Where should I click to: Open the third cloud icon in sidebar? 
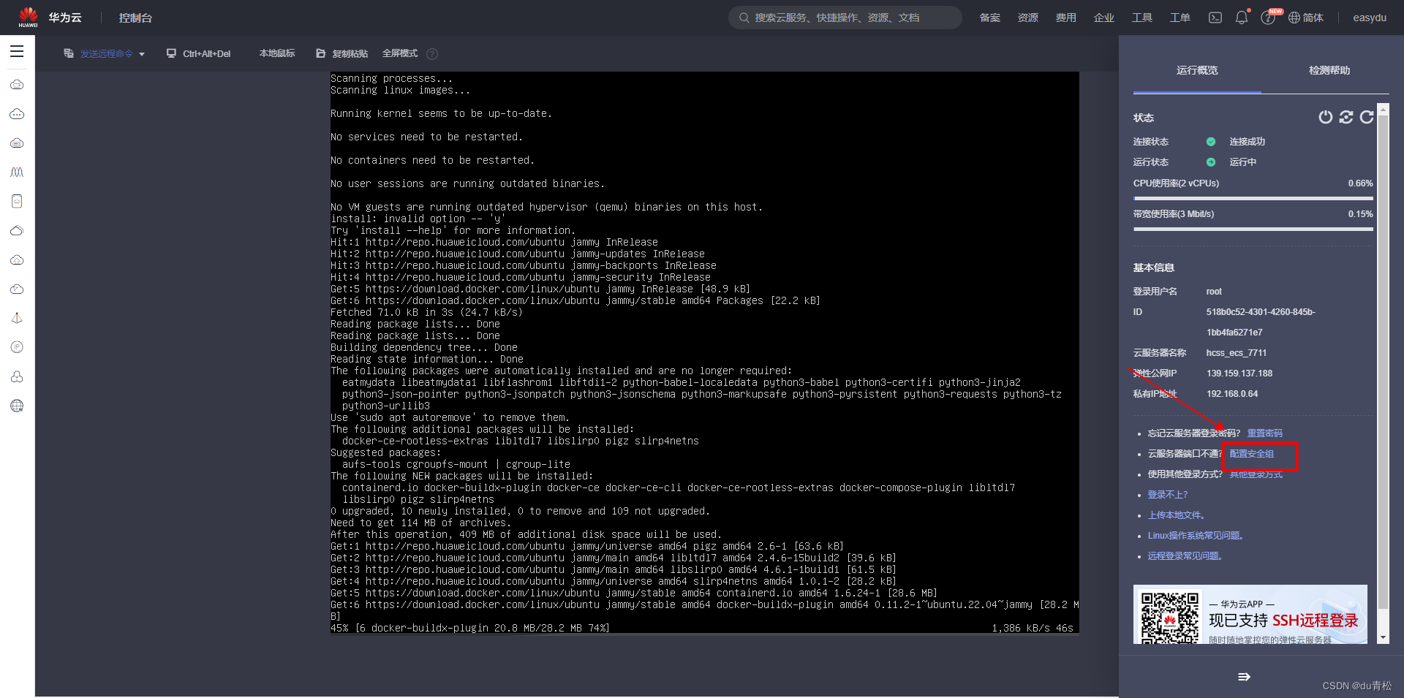click(x=17, y=143)
